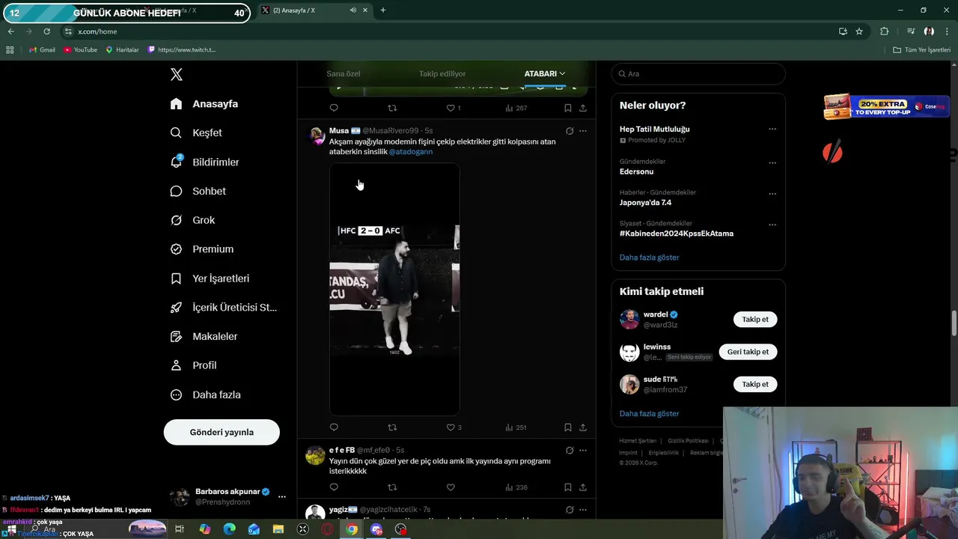This screenshot has width=958, height=539.
Task: Open Bildirimler notifications
Action: (x=204, y=162)
